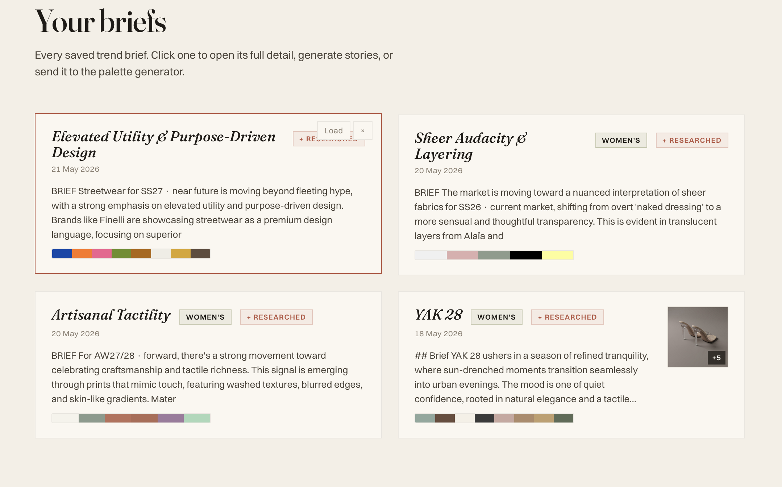This screenshot has height=487, width=782.
Task: Dismiss Elevated Utility brief with the × button
Action: (363, 130)
